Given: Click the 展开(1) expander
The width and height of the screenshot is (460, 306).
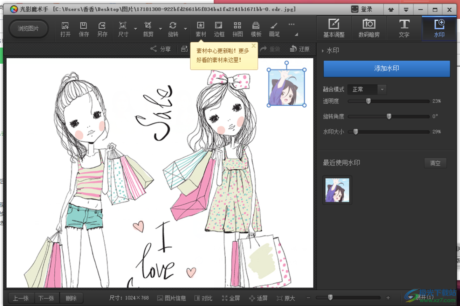Looking at the screenshot, I should (x=421, y=298).
